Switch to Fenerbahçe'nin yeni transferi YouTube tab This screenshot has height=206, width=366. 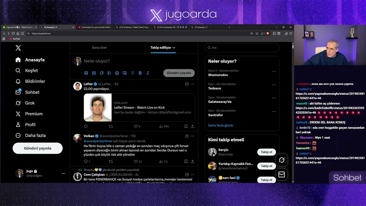pos(94,27)
